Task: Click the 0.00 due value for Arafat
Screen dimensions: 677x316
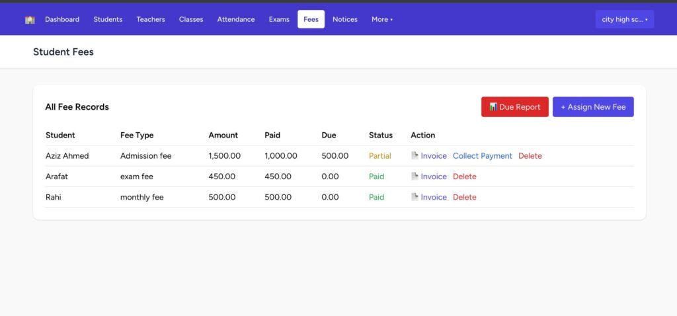Action: point(331,177)
